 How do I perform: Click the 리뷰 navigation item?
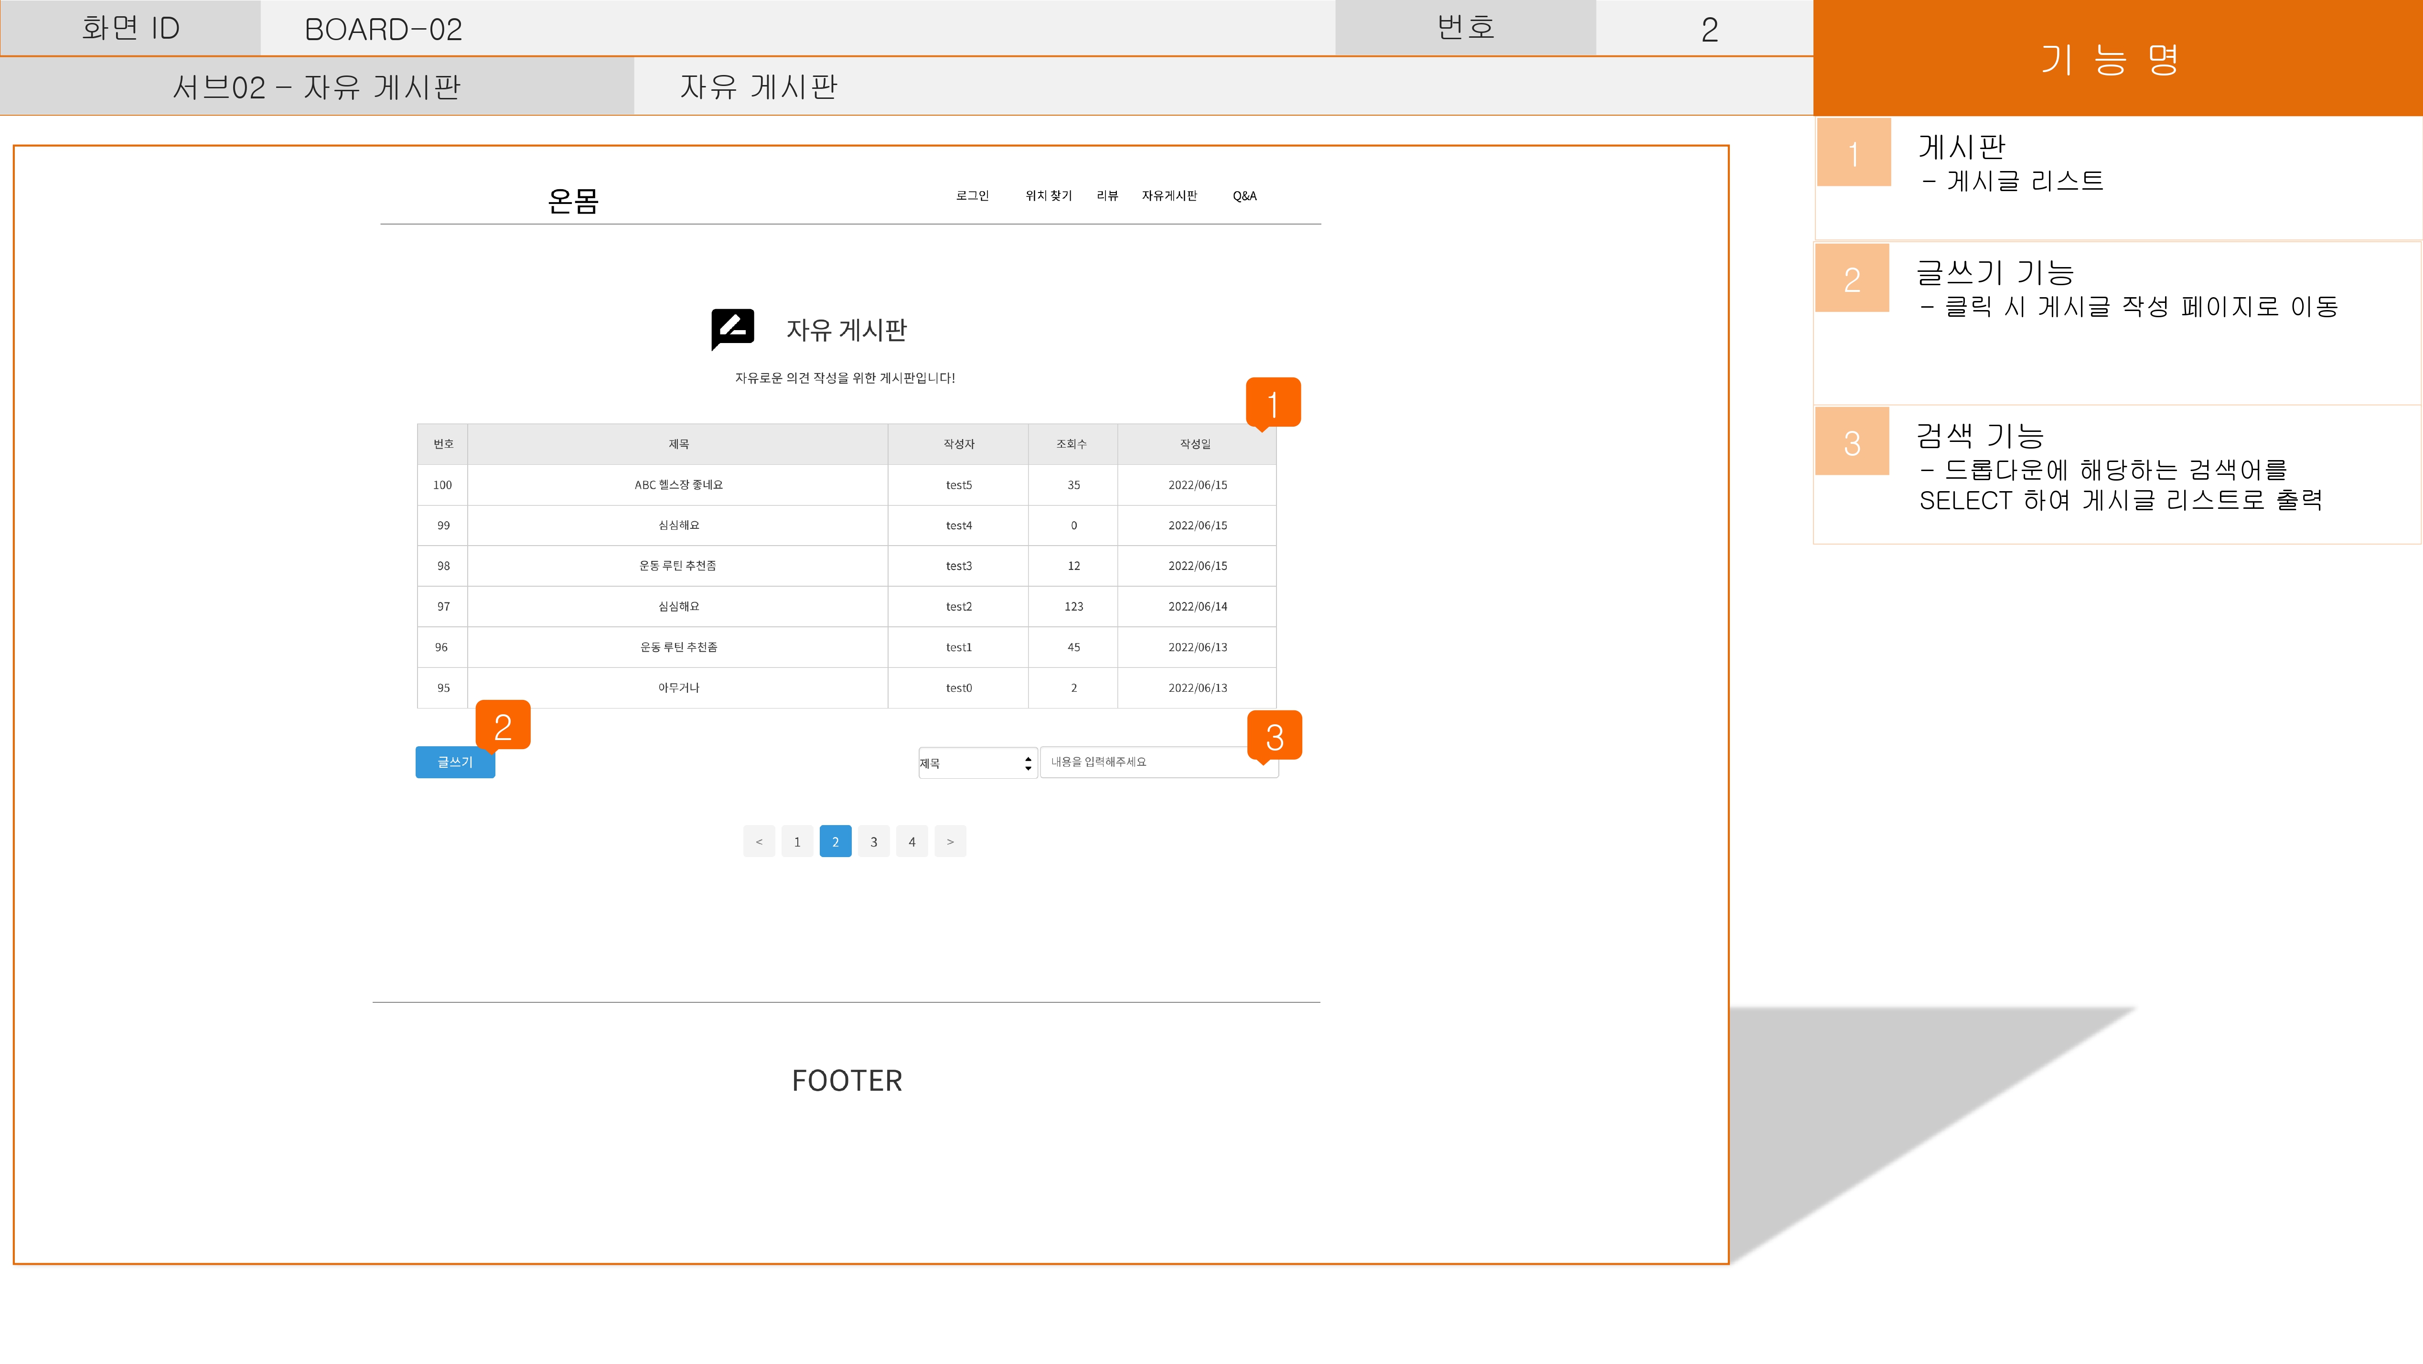tap(1108, 196)
